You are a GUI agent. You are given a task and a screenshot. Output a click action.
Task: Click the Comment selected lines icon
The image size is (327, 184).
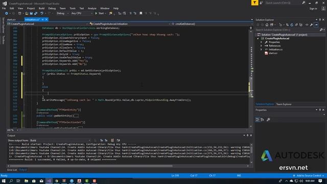(x=130, y=13)
